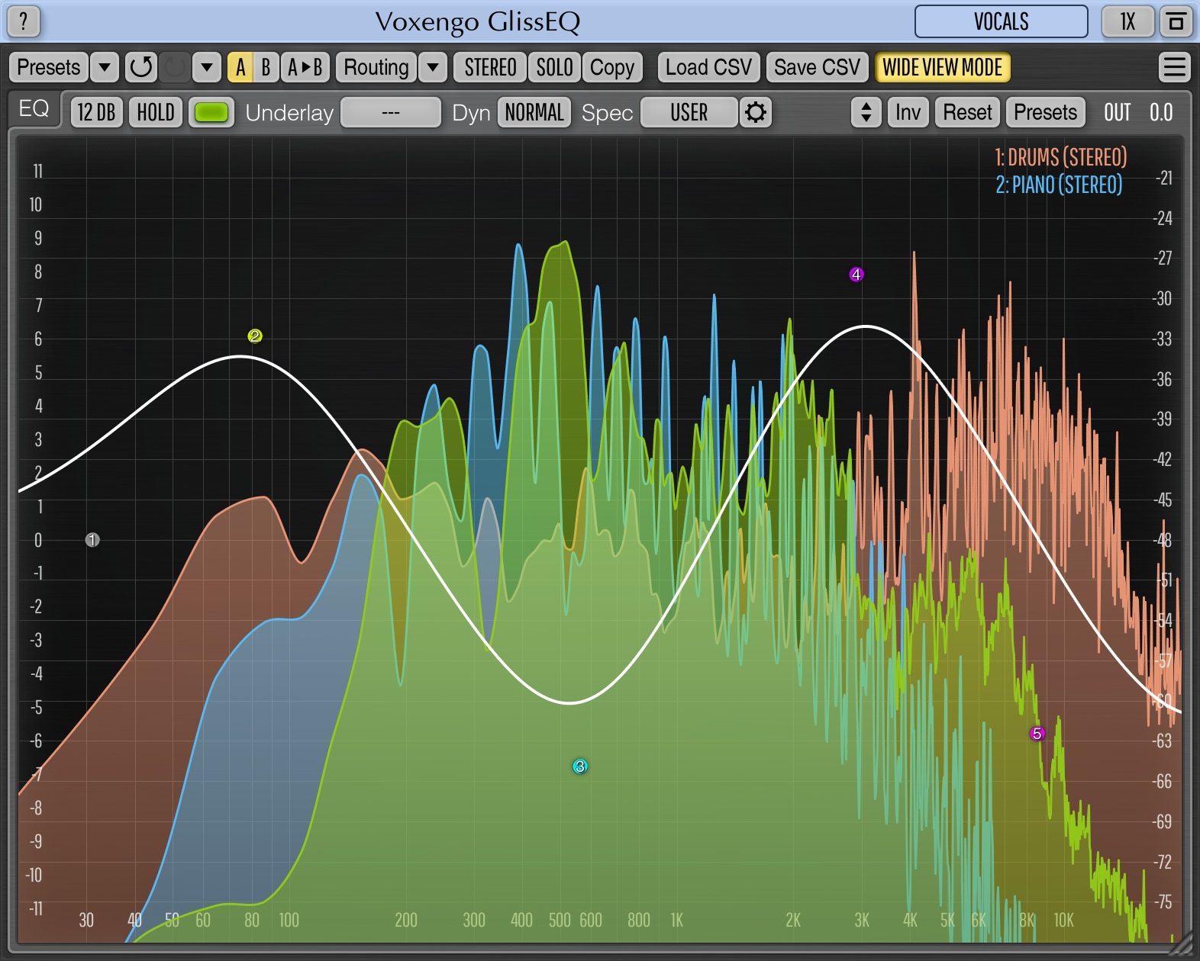1200x961 pixels.
Task: Open the Routing menu
Action: 376,67
